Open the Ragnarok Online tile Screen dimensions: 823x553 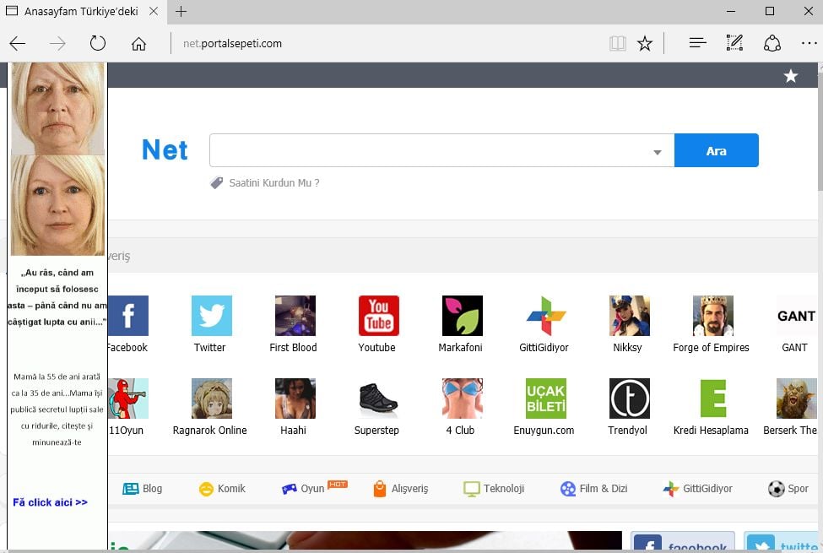[212, 398]
